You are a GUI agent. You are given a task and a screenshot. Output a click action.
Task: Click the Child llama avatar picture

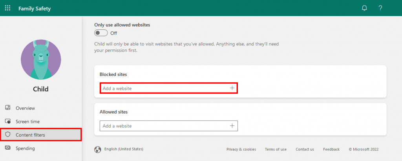(41, 59)
